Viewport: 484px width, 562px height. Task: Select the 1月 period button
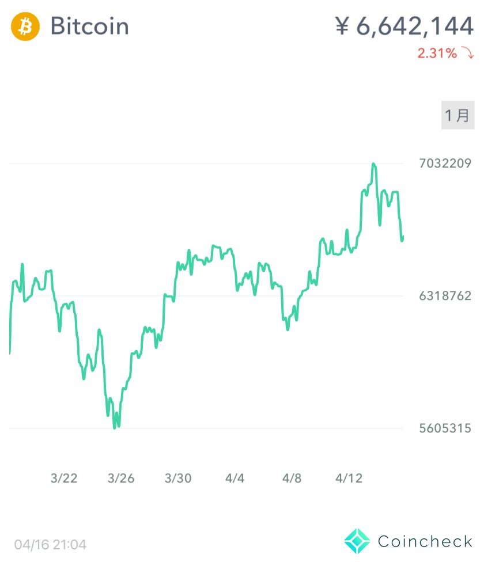coord(457,115)
